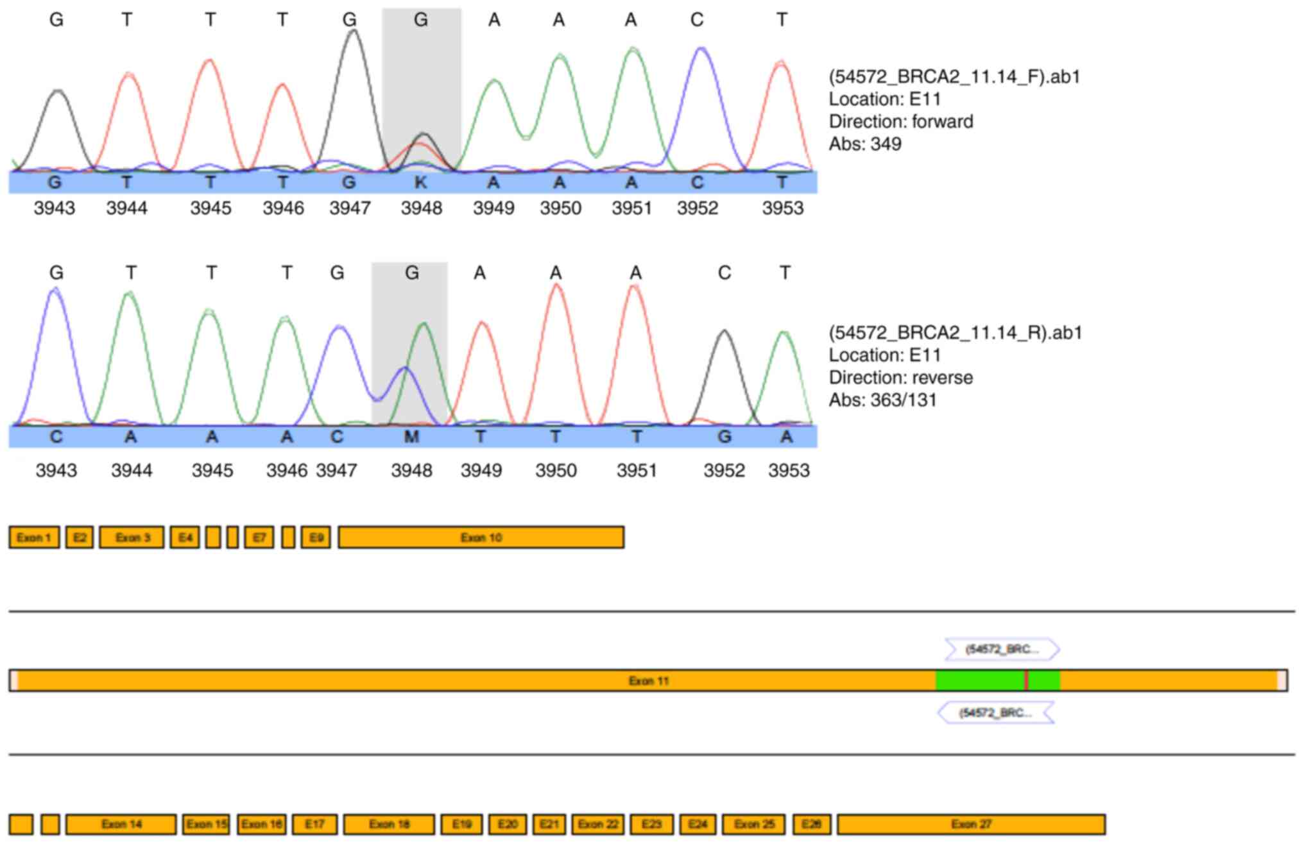Click the Exon 25 block
The height and width of the screenshot is (844, 1304).
tap(753, 824)
